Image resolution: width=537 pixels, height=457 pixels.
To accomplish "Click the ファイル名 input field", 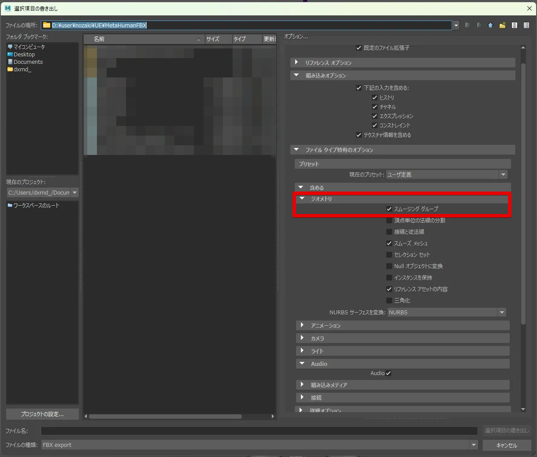I will point(259,431).
